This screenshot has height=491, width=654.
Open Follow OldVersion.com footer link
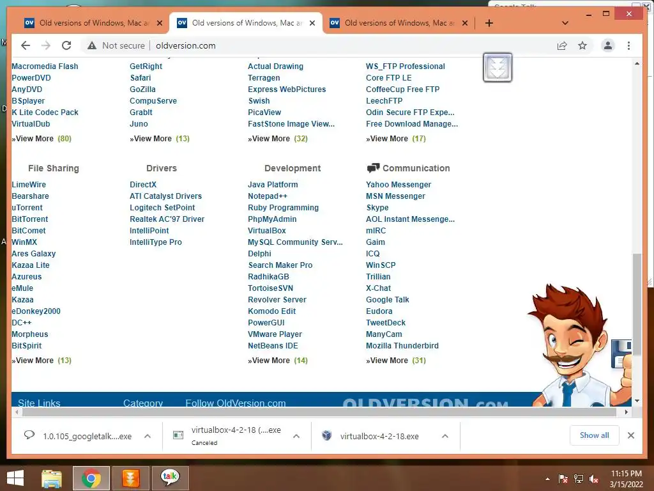coord(235,403)
